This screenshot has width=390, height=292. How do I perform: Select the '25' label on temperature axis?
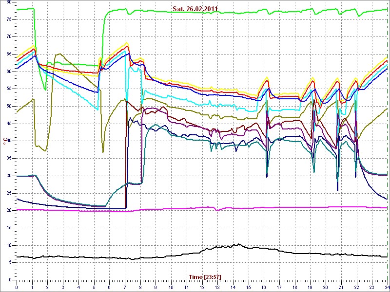click(x=8, y=193)
